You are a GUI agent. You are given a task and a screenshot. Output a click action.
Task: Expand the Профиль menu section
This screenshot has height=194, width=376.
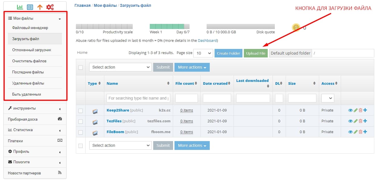click(x=35, y=152)
